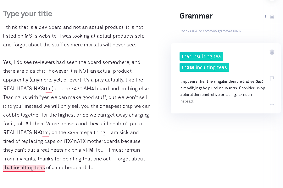Image resolution: width=283 pixels, height=188 pixels.
Task: Click the alert count "1" beside Grammar
Action: (x=265, y=16)
